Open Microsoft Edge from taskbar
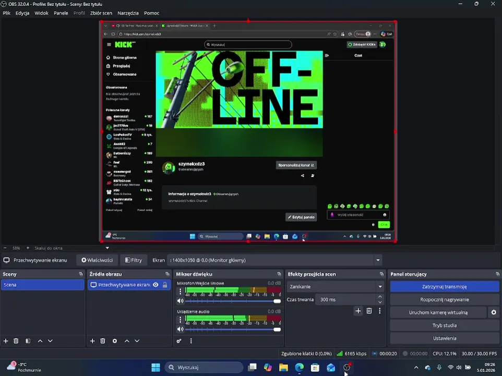This screenshot has width=502, height=376. tap(299, 367)
